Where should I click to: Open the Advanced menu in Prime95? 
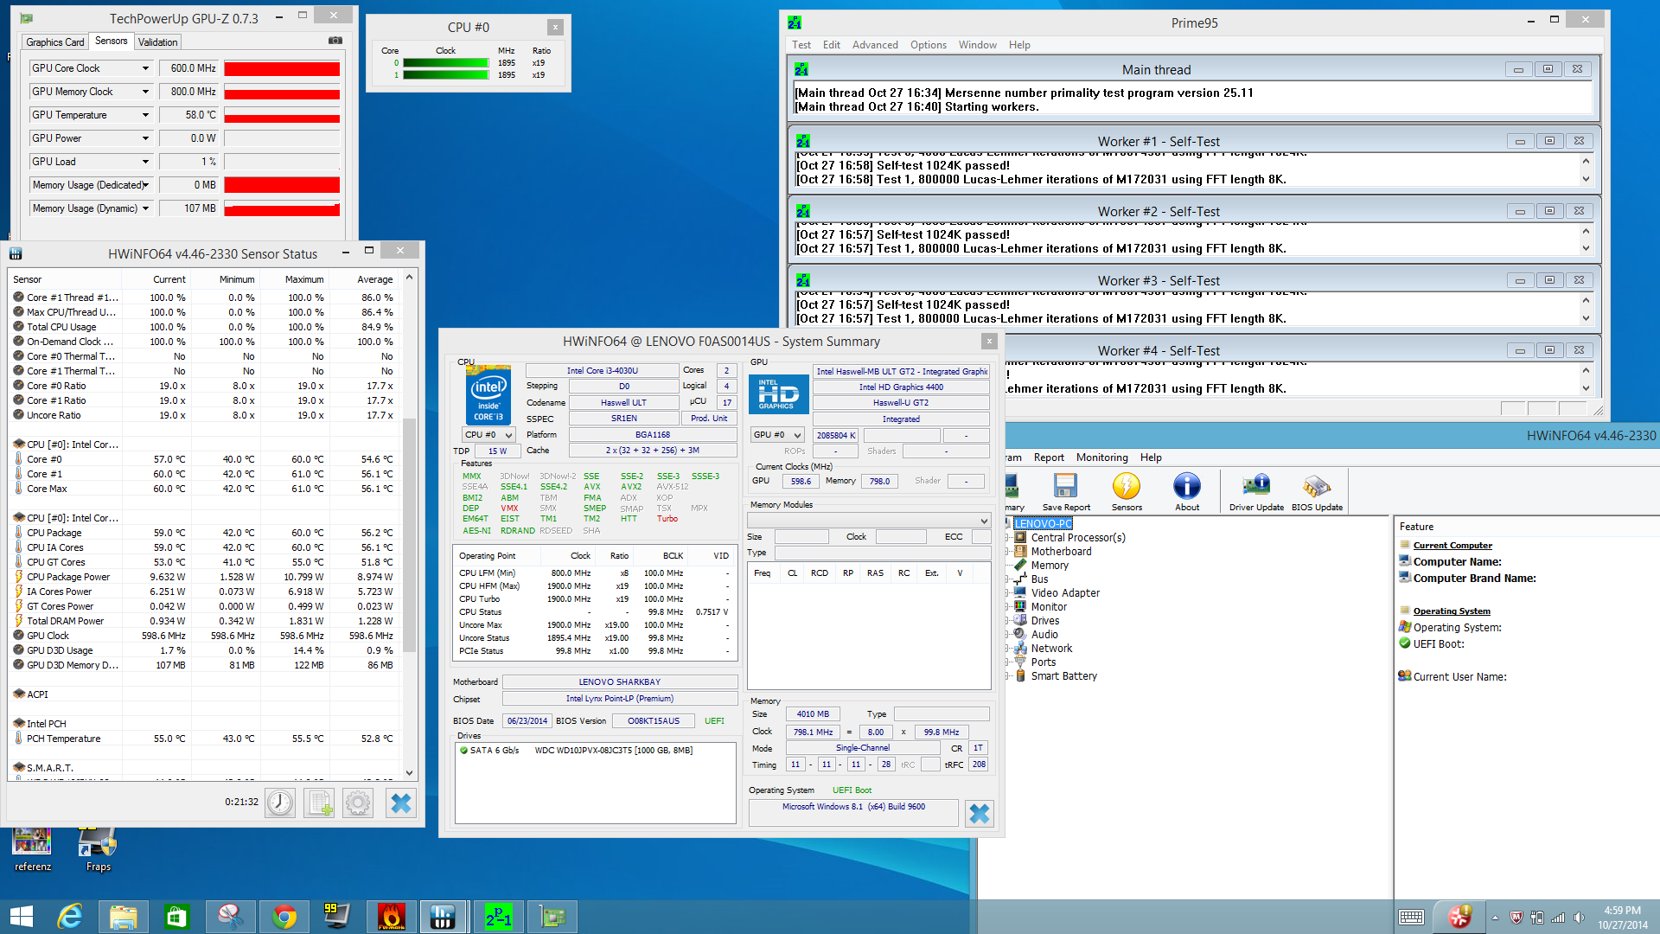tap(874, 45)
